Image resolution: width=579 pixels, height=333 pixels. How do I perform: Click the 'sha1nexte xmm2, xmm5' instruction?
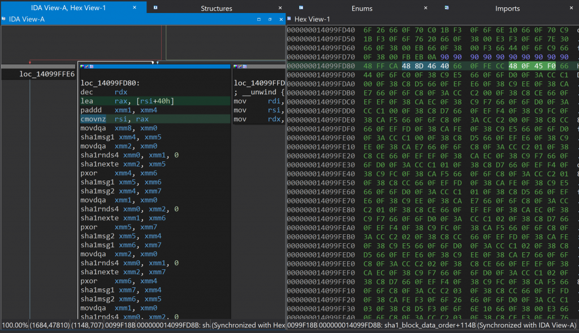coord(123,164)
